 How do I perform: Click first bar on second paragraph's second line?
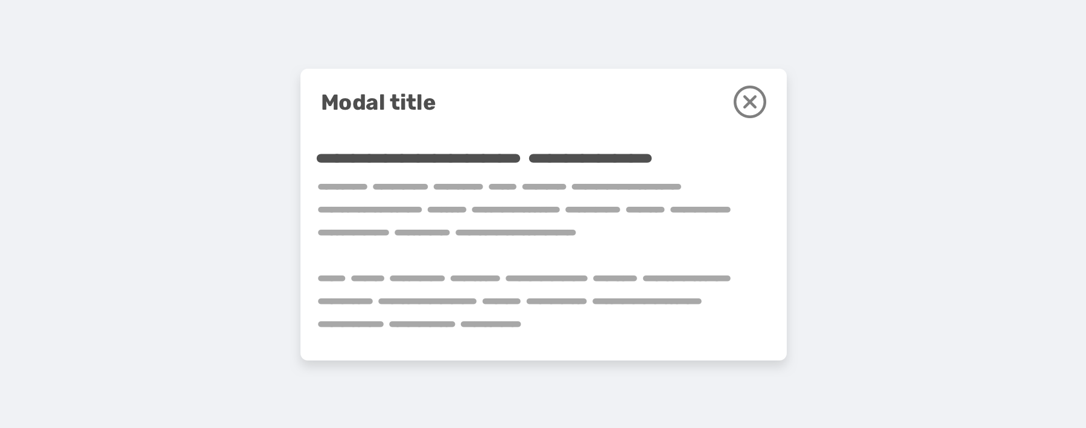coord(345,301)
